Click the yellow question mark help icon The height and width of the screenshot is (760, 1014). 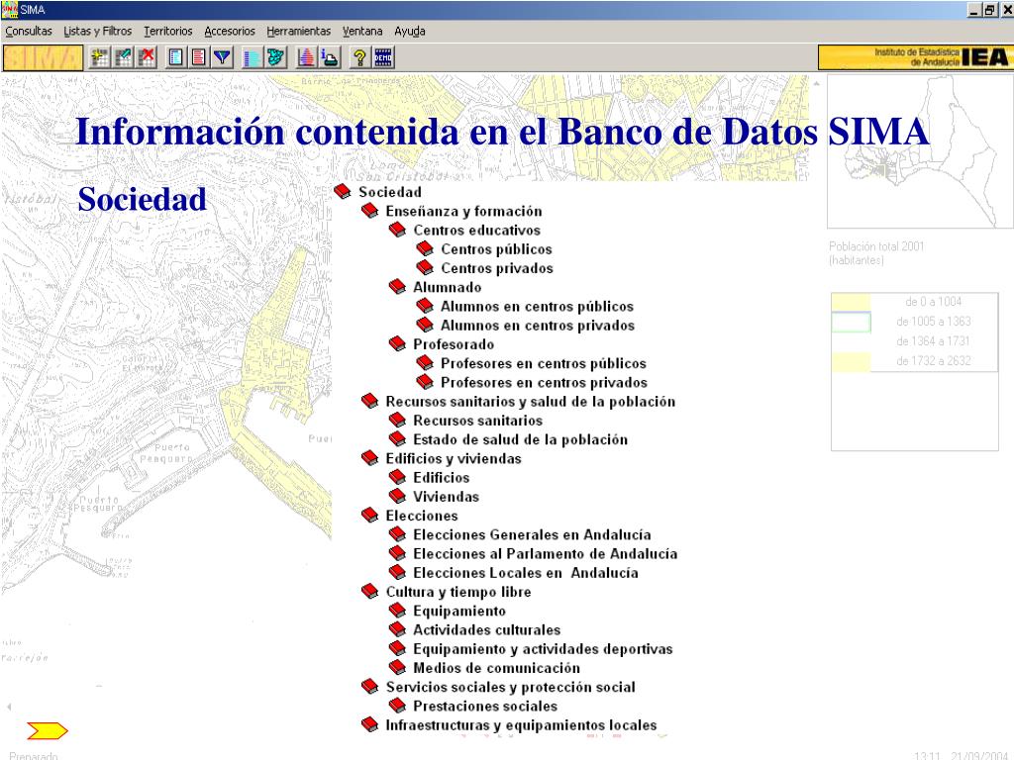point(359,57)
